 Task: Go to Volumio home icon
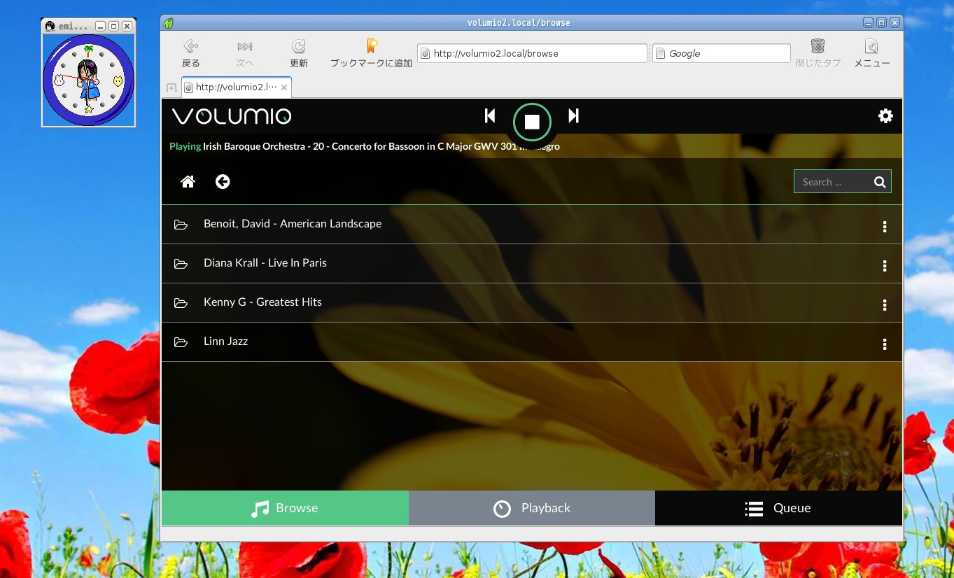tap(188, 182)
